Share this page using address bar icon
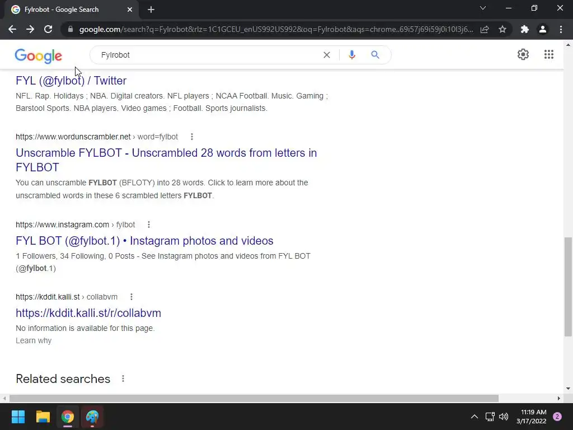573x430 pixels. 485,29
